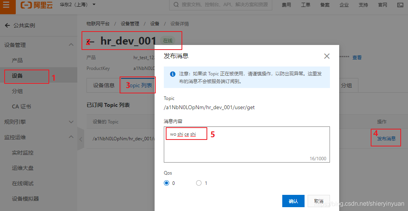
Task: Open the 备案 menu
Action: coord(325,5)
